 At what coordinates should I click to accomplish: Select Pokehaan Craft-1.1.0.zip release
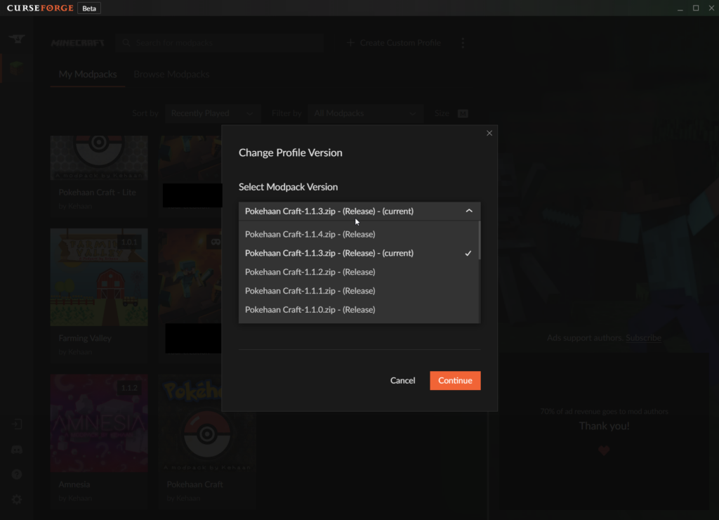(x=357, y=309)
